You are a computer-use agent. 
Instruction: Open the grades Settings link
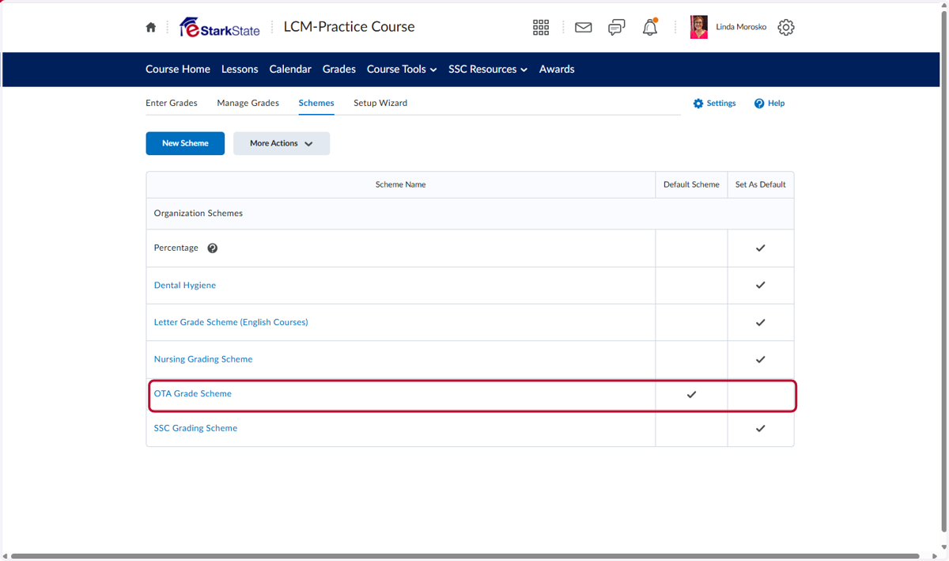(x=715, y=104)
